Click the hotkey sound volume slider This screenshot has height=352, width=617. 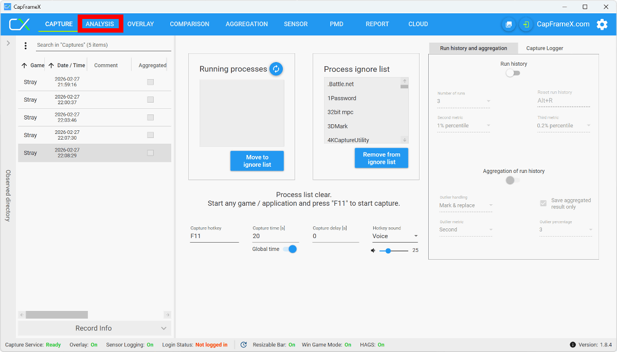(x=394, y=250)
